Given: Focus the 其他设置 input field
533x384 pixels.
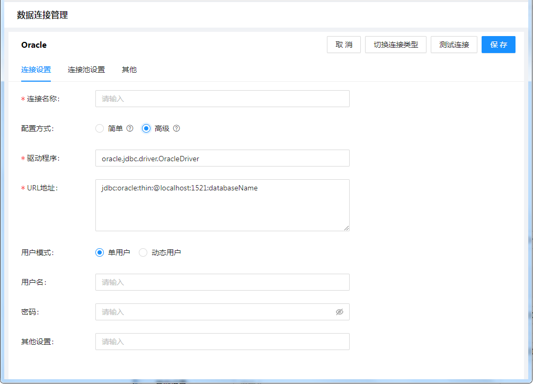Looking at the screenshot, I should (222, 342).
